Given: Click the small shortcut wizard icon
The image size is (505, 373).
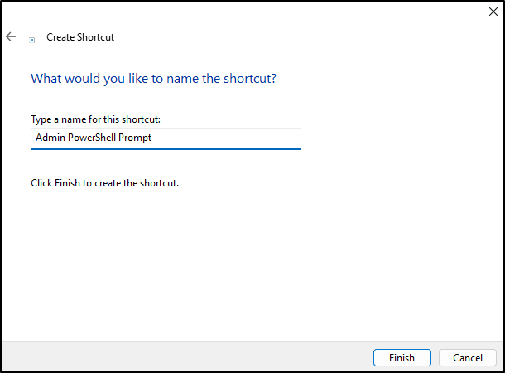Looking at the screenshot, I should click(x=32, y=40).
